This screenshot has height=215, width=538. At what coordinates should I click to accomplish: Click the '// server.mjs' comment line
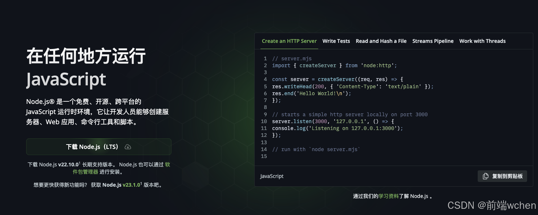pos(292,58)
